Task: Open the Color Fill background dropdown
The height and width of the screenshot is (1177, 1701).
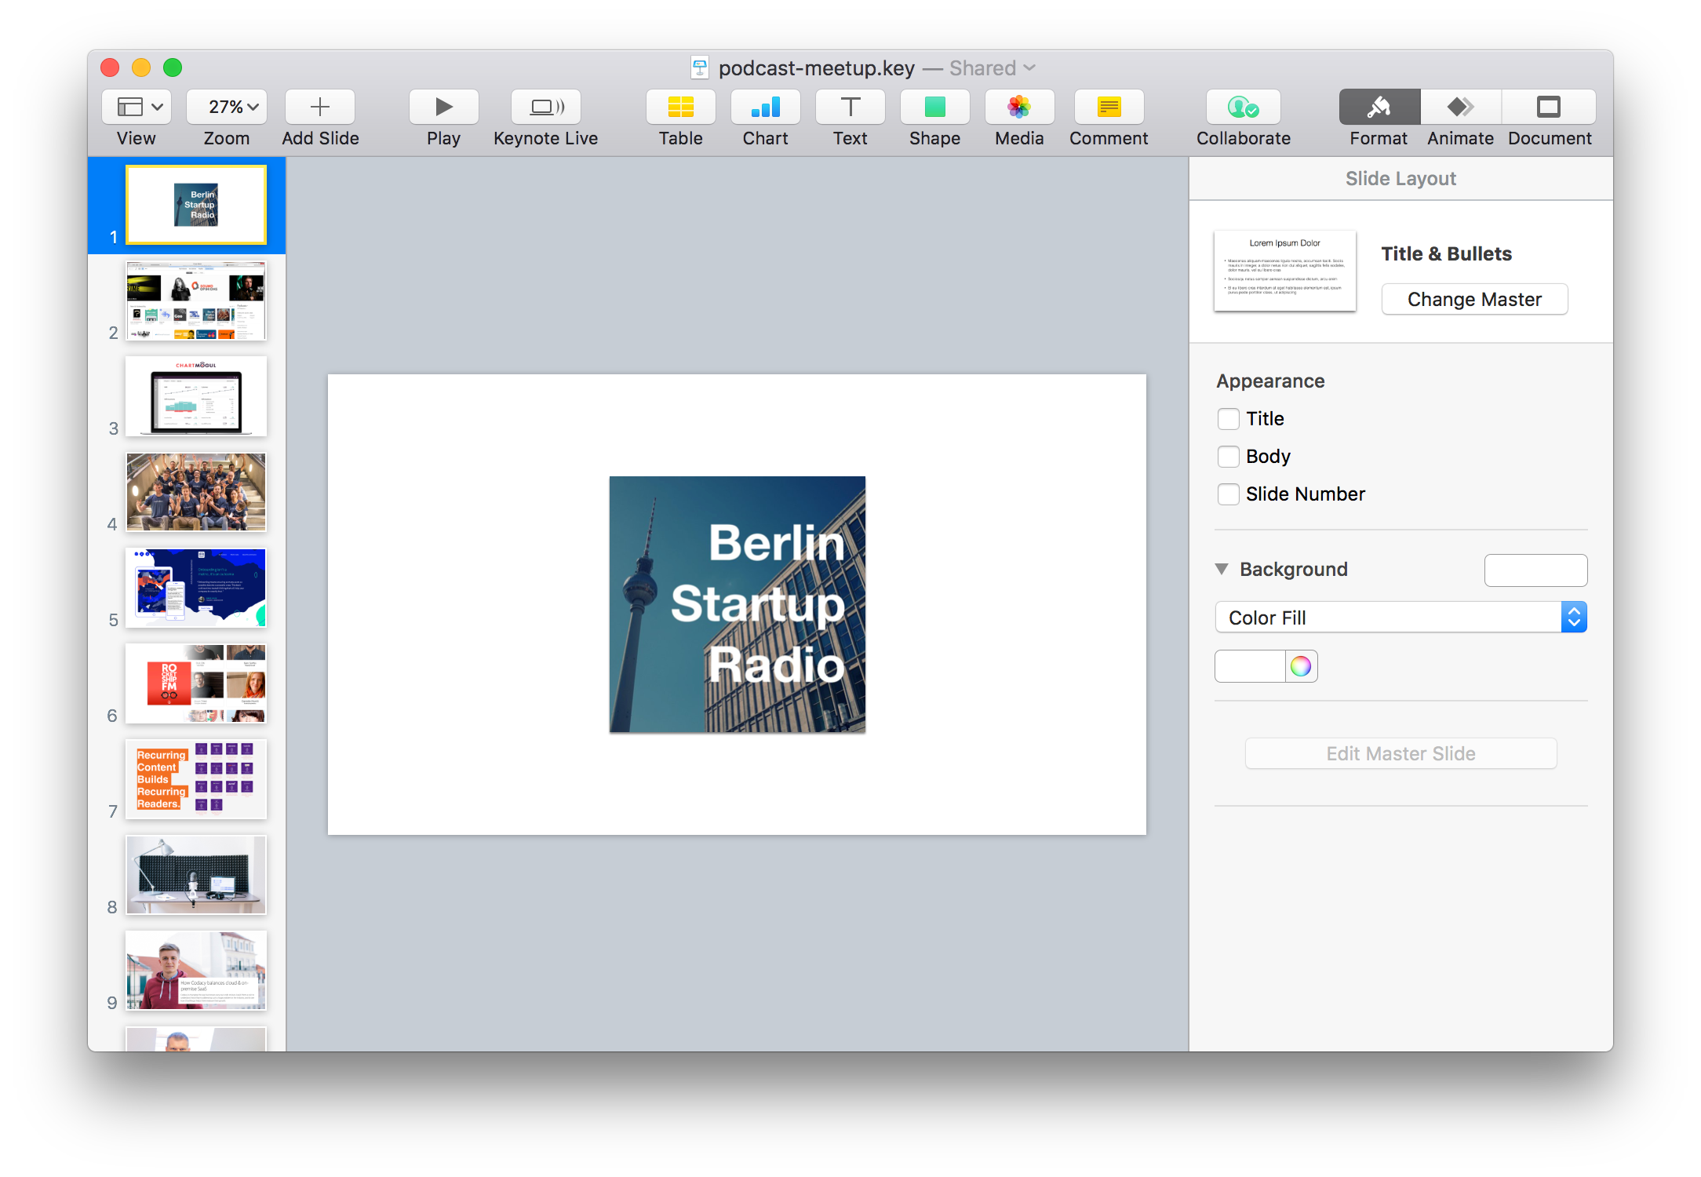Action: (x=1401, y=618)
